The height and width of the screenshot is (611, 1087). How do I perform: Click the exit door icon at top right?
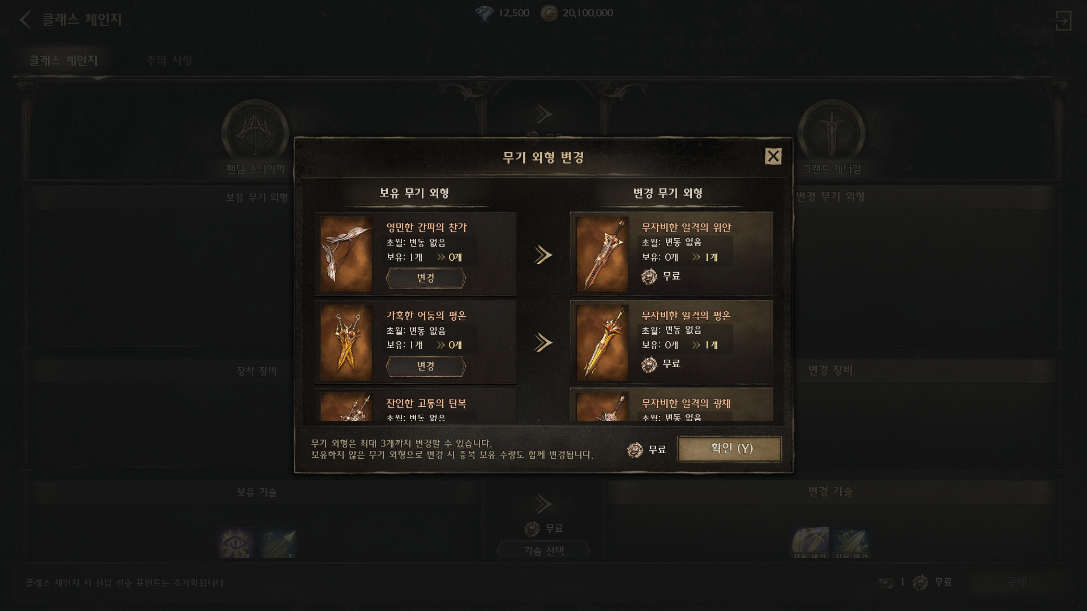click(1063, 20)
